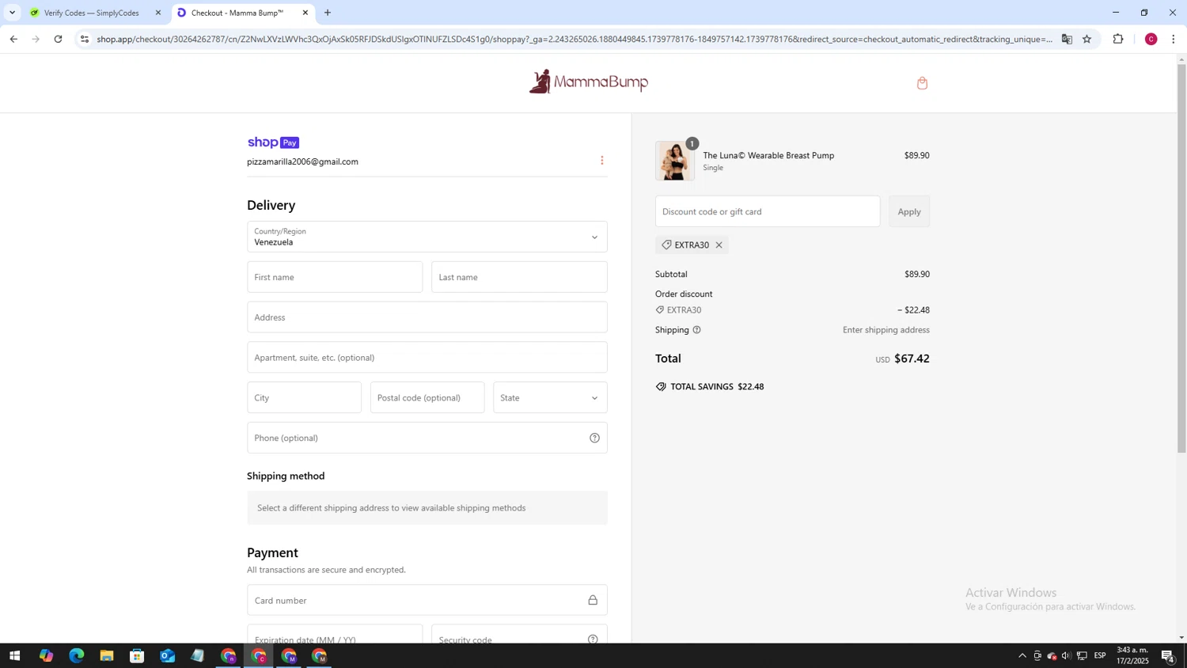Image resolution: width=1187 pixels, height=668 pixels.
Task: Close the Checkout Mamma Bump tab
Action: coord(305,13)
